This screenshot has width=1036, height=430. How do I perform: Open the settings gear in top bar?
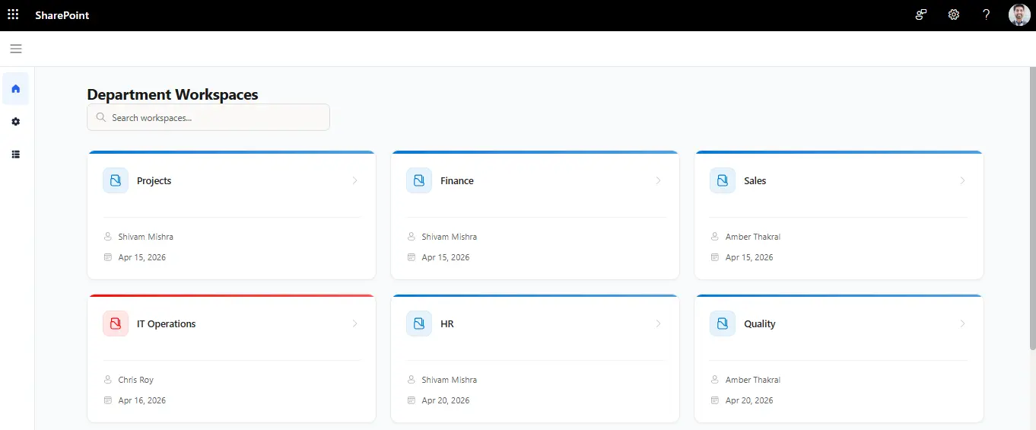point(954,14)
